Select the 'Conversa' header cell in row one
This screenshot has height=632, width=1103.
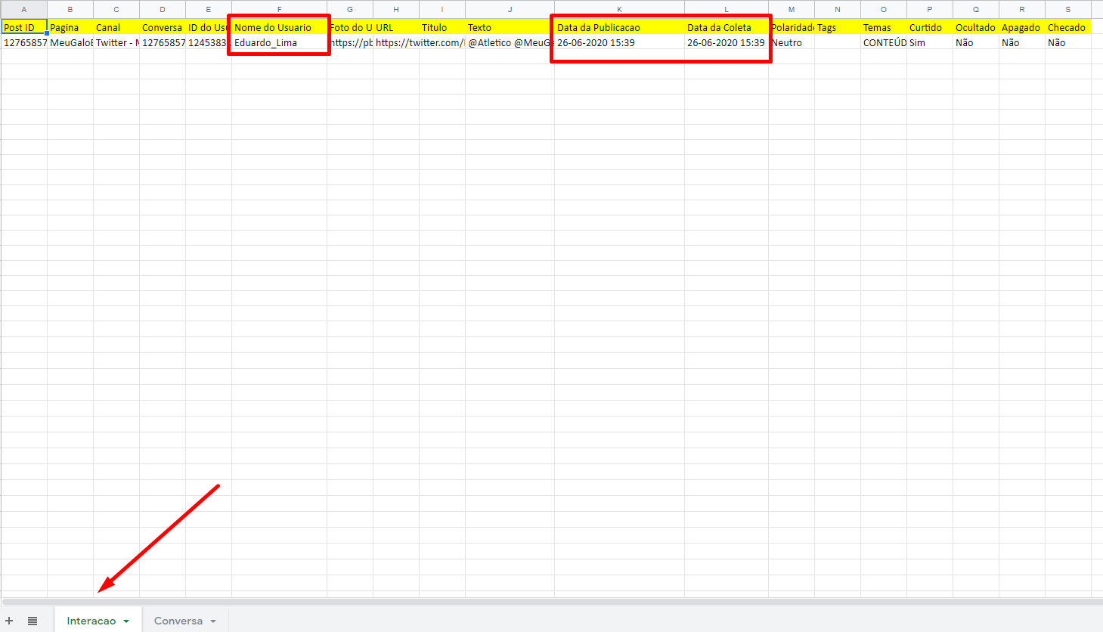[163, 27]
